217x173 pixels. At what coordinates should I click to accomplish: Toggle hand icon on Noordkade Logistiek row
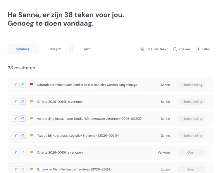click(23, 135)
